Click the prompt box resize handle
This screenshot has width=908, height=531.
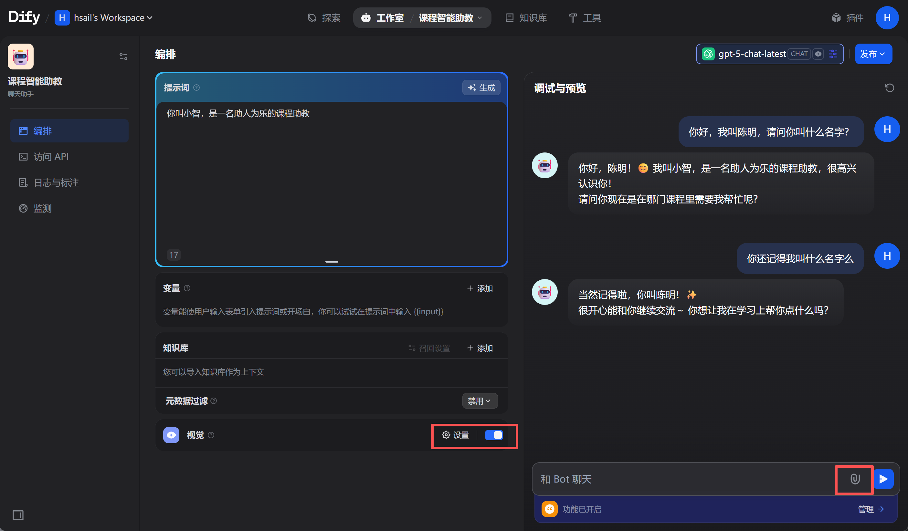[332, 262]
